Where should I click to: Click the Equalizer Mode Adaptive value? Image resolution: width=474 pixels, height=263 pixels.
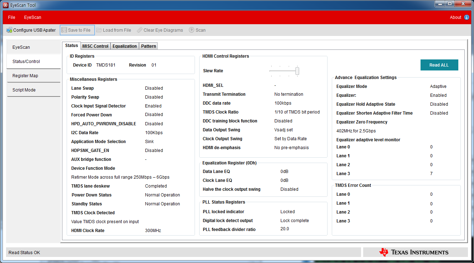click(x=438, y=86)
